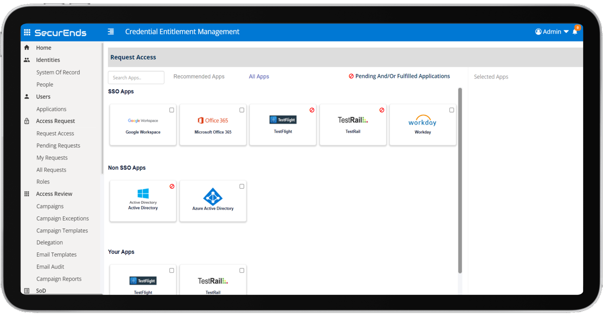The height and width of the screenshot is (316, 603).
Task: Check the TestFlight checkbox under Your Apps
Action: click(x=172, y=270)
